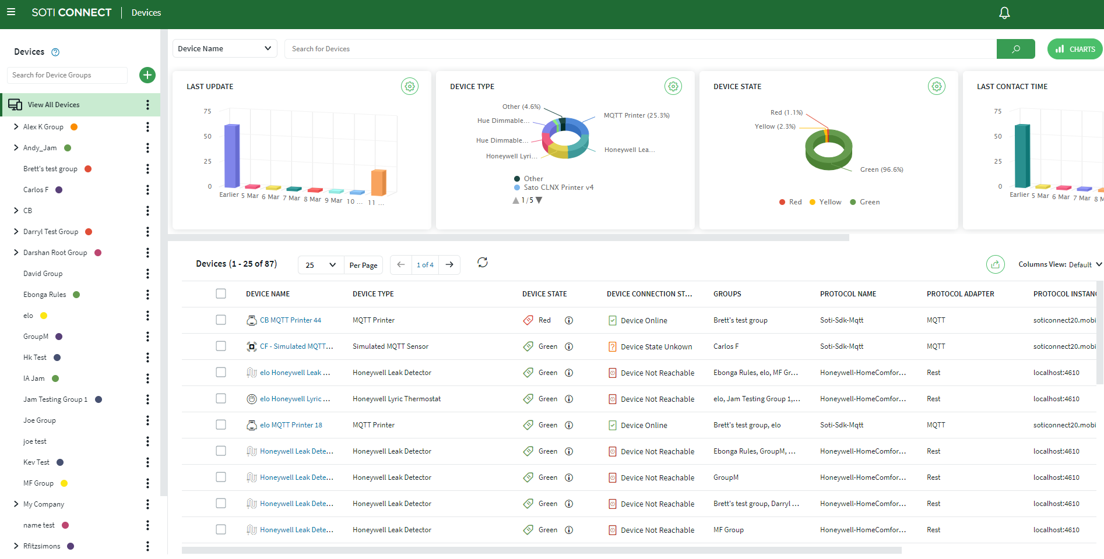Select Kev Test group

[x=36, y=462]
